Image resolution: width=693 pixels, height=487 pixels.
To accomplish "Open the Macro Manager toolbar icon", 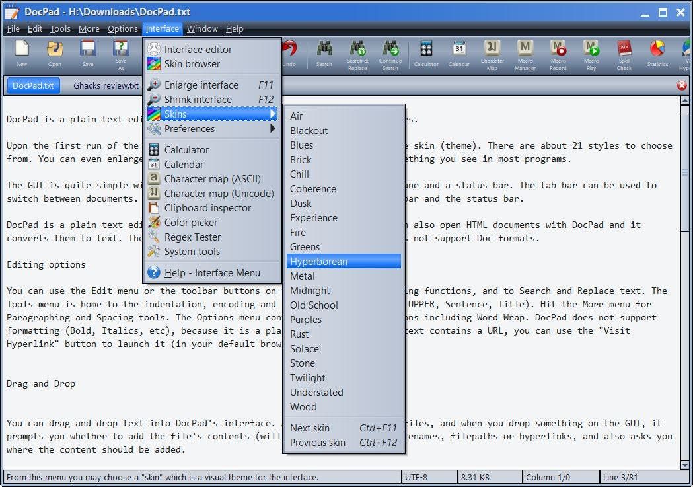I will tap(525, 55).
